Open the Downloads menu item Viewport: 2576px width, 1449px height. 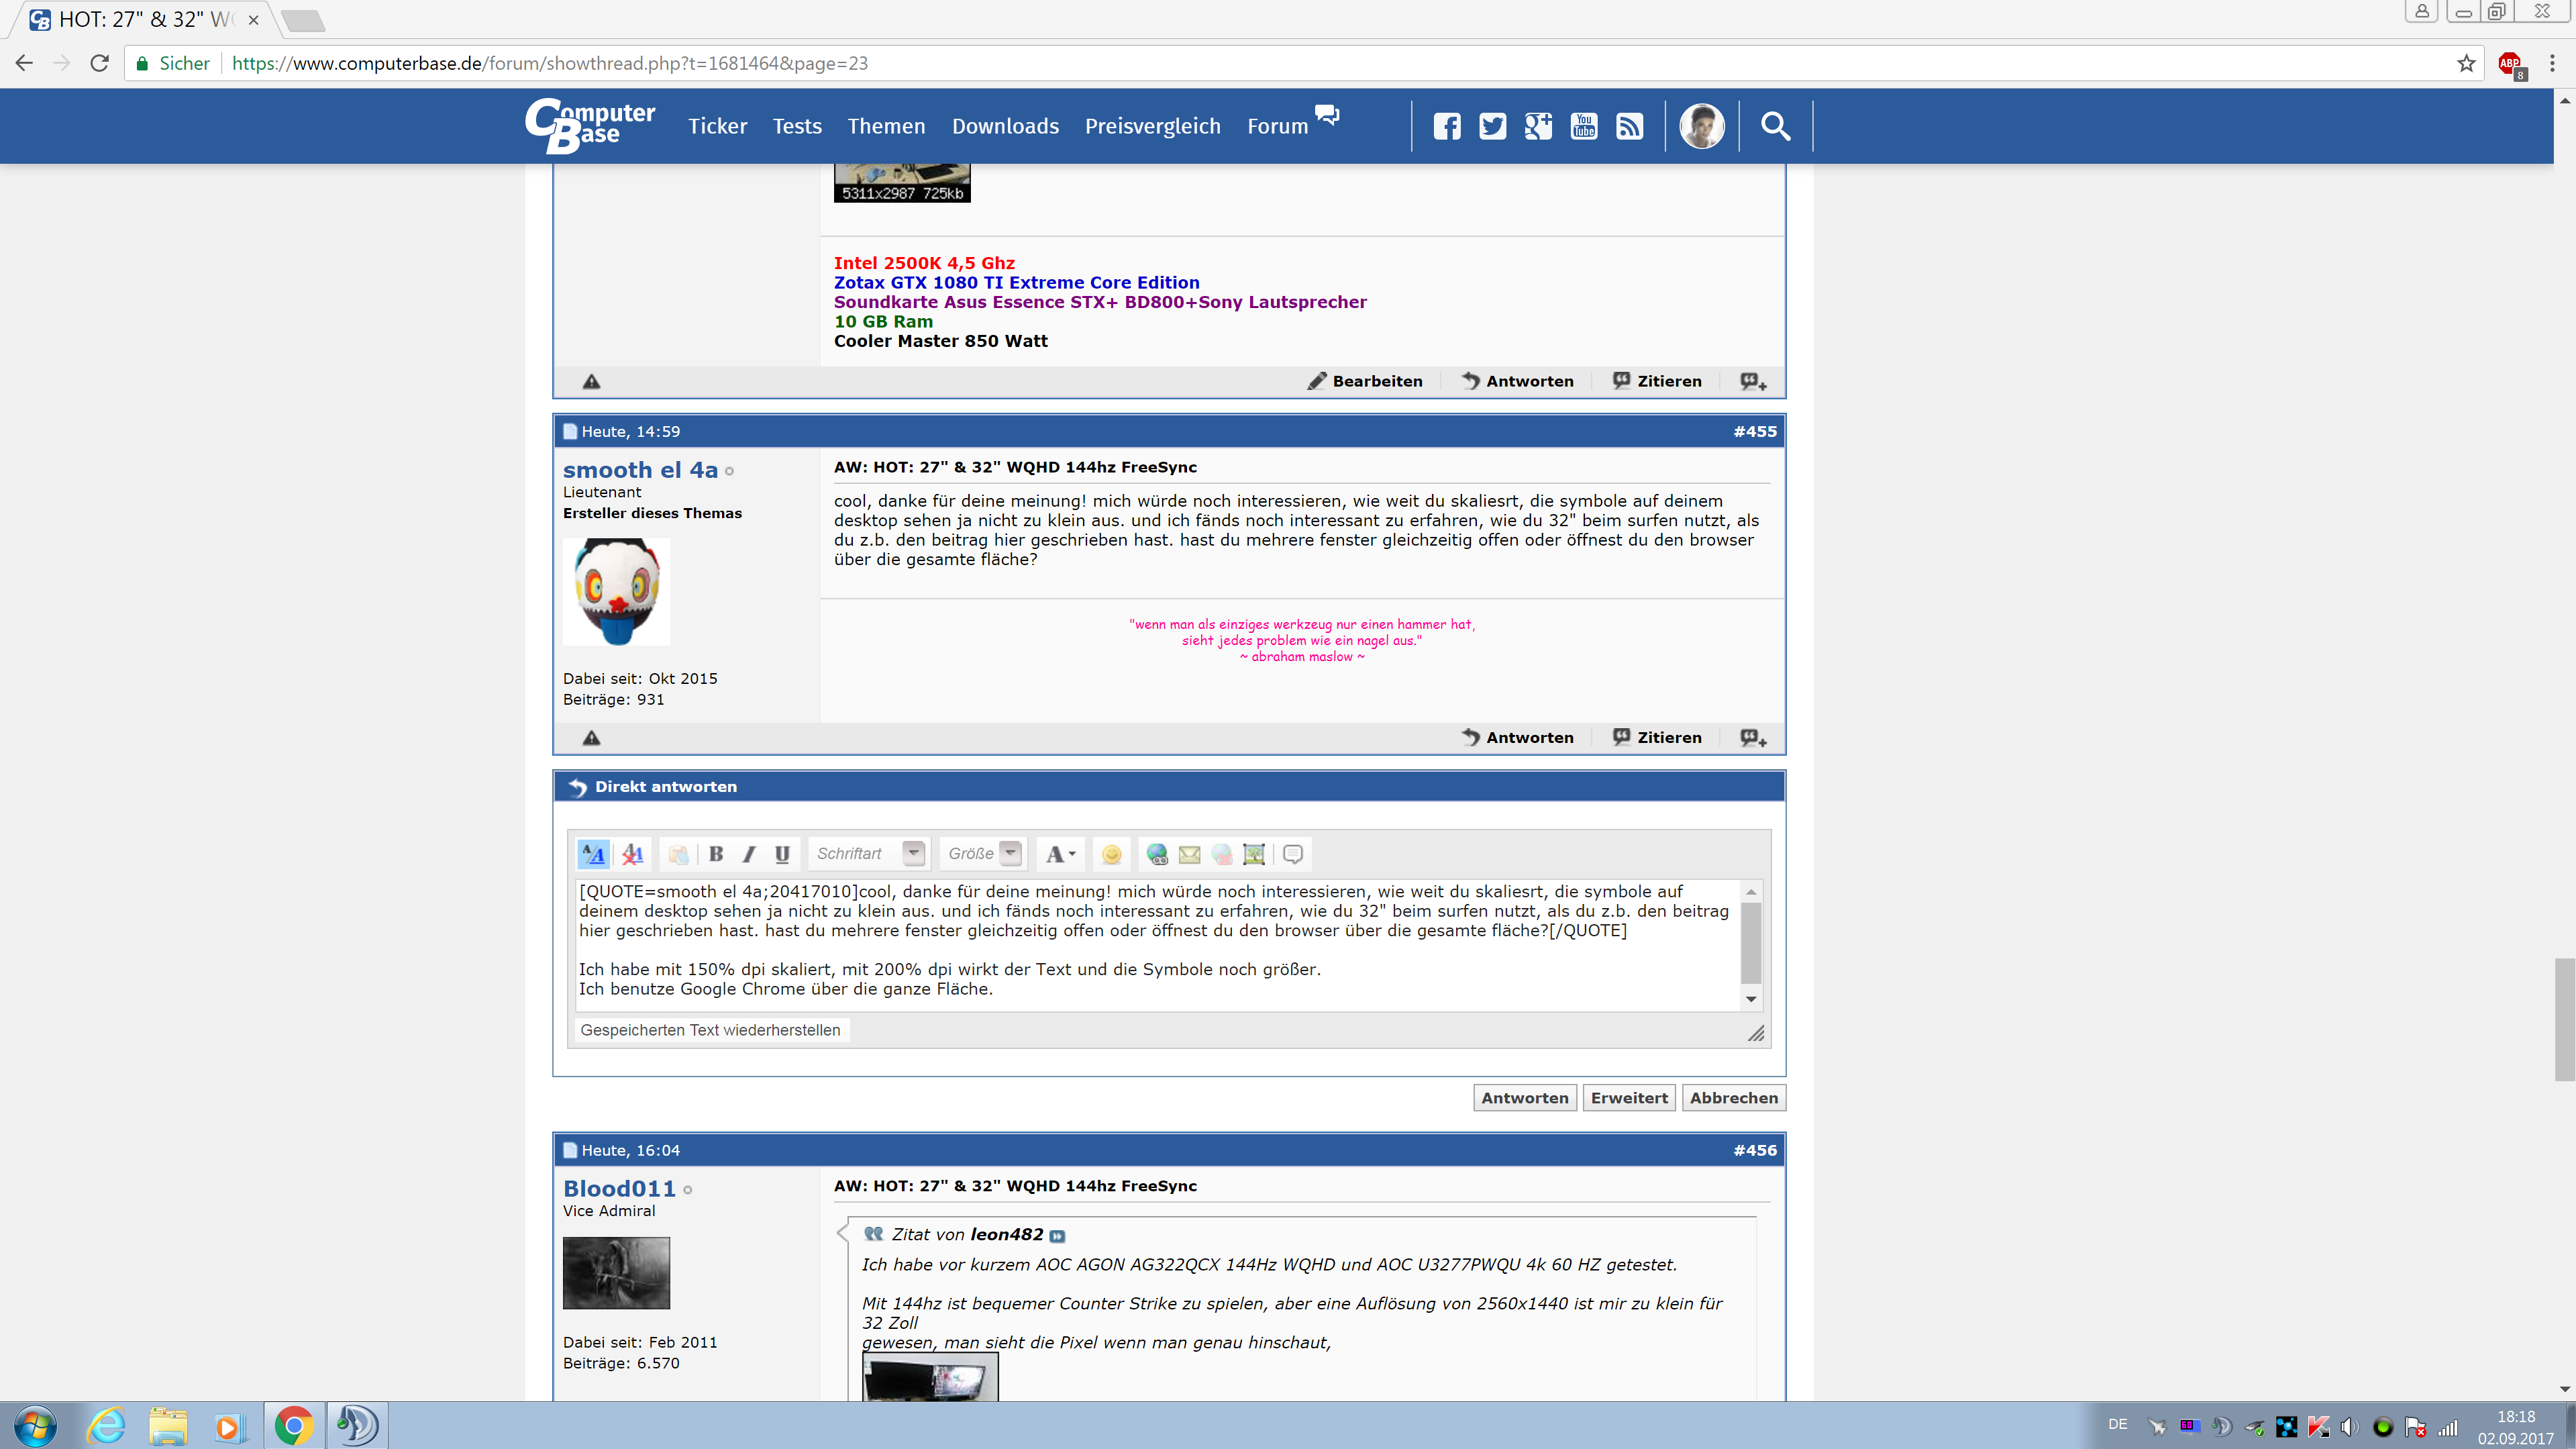pyautogui.click(x=1005, y=126)
